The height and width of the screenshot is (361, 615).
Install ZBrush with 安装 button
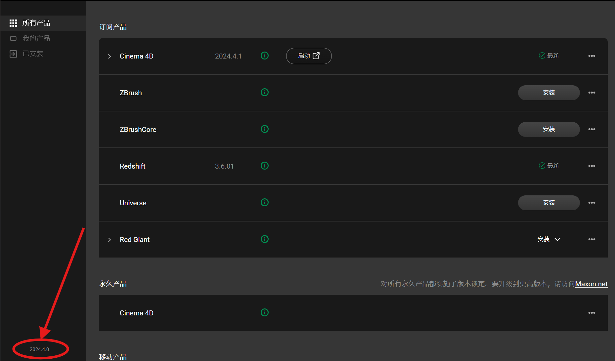tap(549, 93)
